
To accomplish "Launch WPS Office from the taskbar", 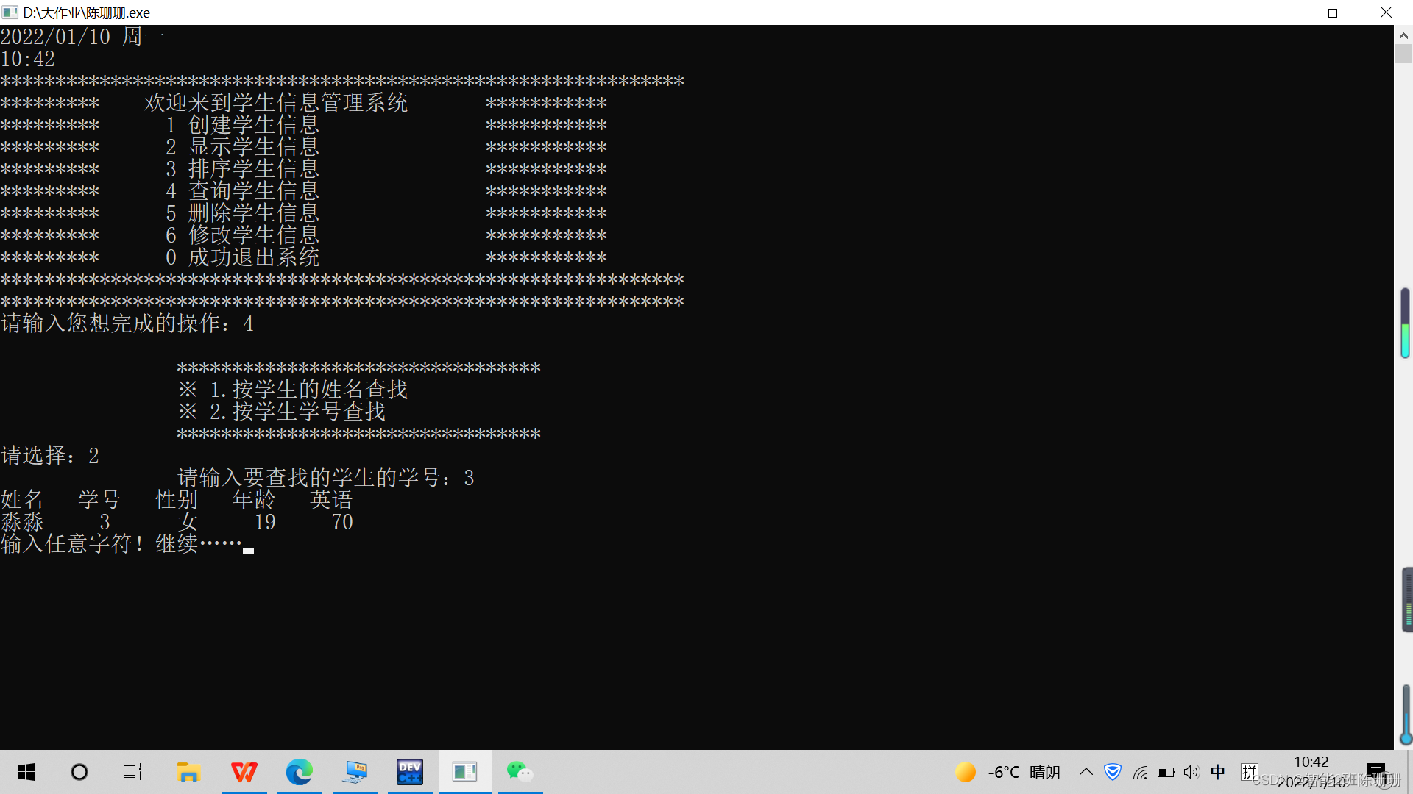I will point(244,772).
